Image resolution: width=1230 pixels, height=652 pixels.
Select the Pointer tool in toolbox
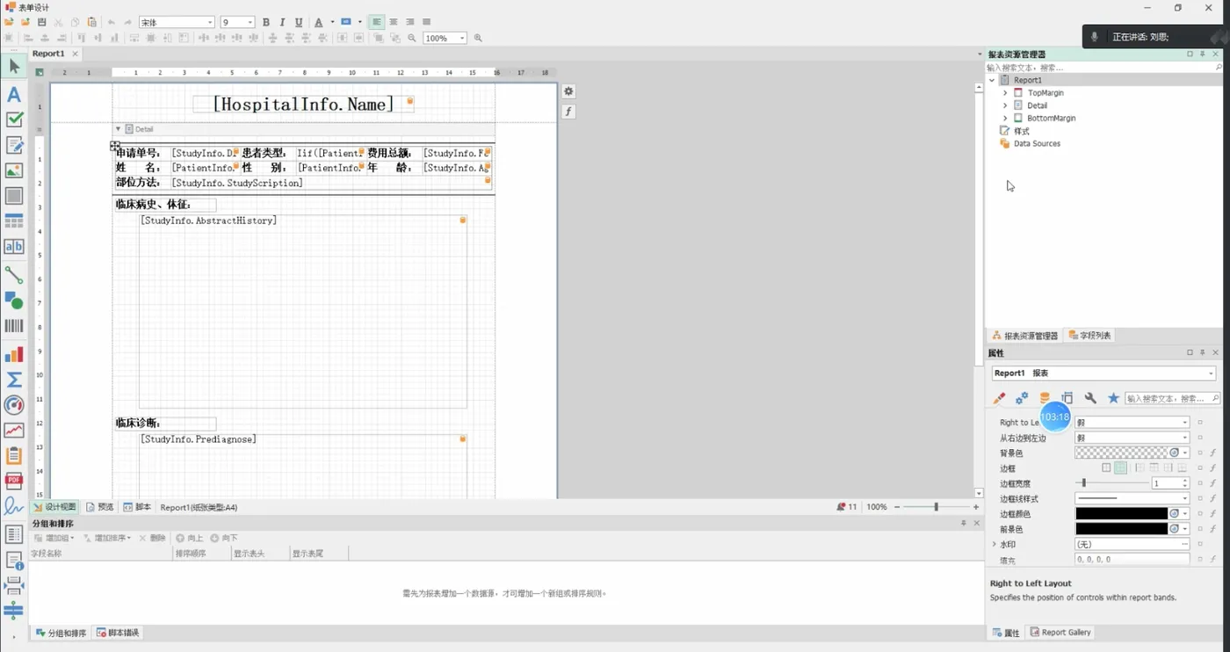point(14,66)
